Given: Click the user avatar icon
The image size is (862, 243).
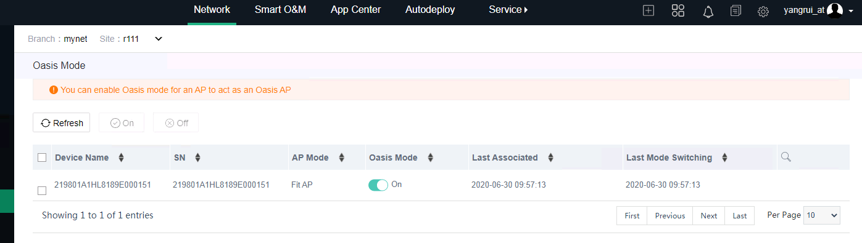Looking at the screenshot, I should 835,10.
